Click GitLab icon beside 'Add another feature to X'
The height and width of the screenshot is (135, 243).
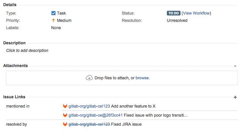[65, 106]
